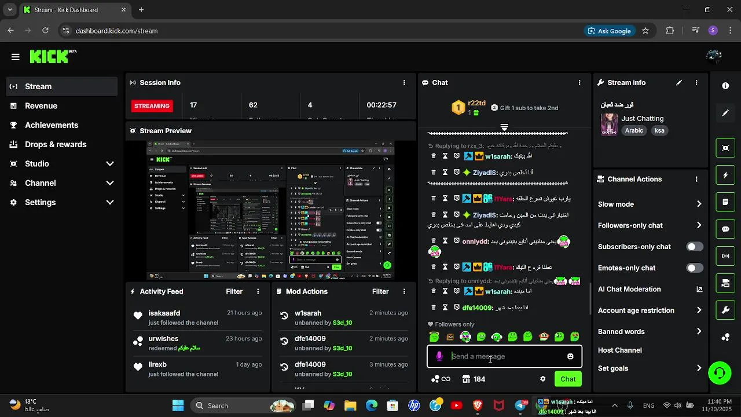Click the purple microphone icon in message box
The width and height of the screenshot is (741, 417).
point(439,356)
